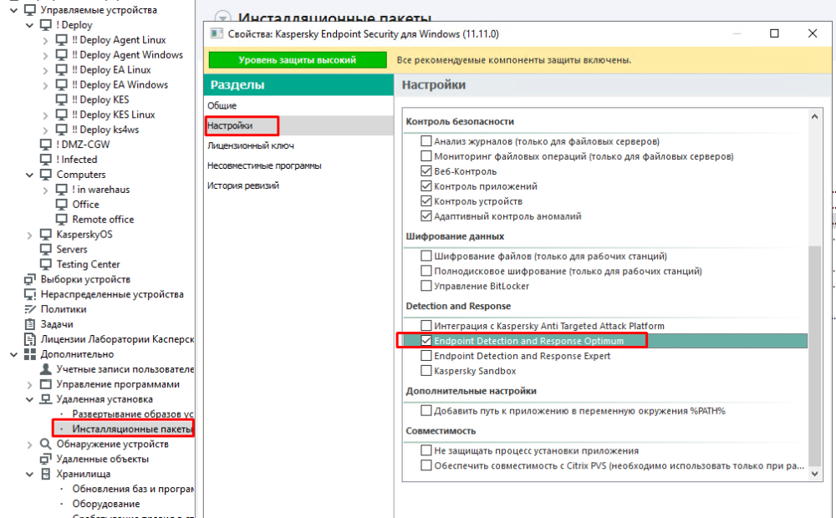Uncheck 'Контроль приложений' checkbox
This screenshot has width=836, height=518.
pyautogui.click(x=426, y=186)
